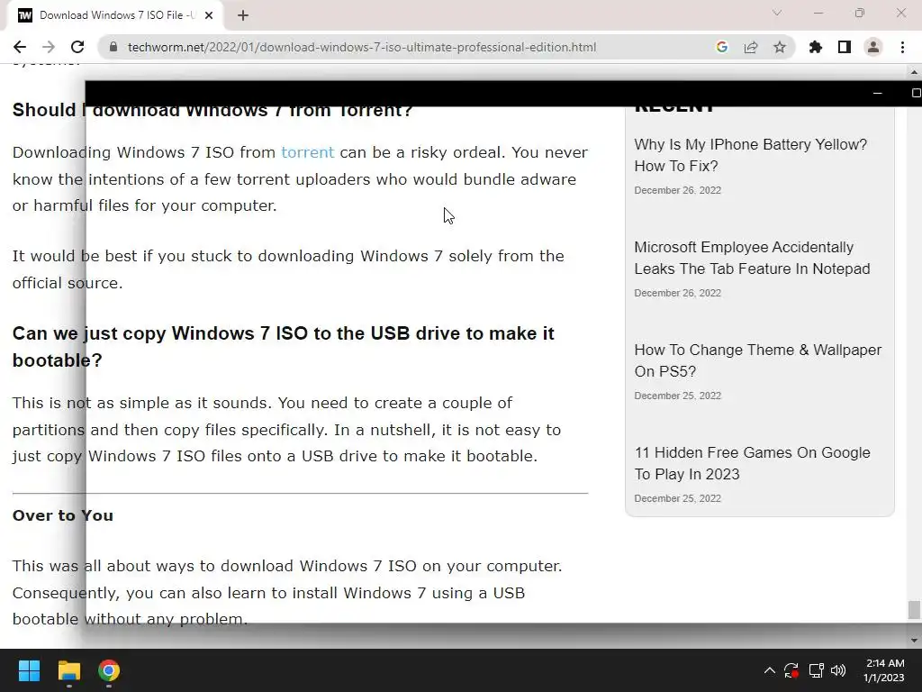Open Chrome's three-dot menu
This screenshot has height=692, width=922.
point(902,47)
